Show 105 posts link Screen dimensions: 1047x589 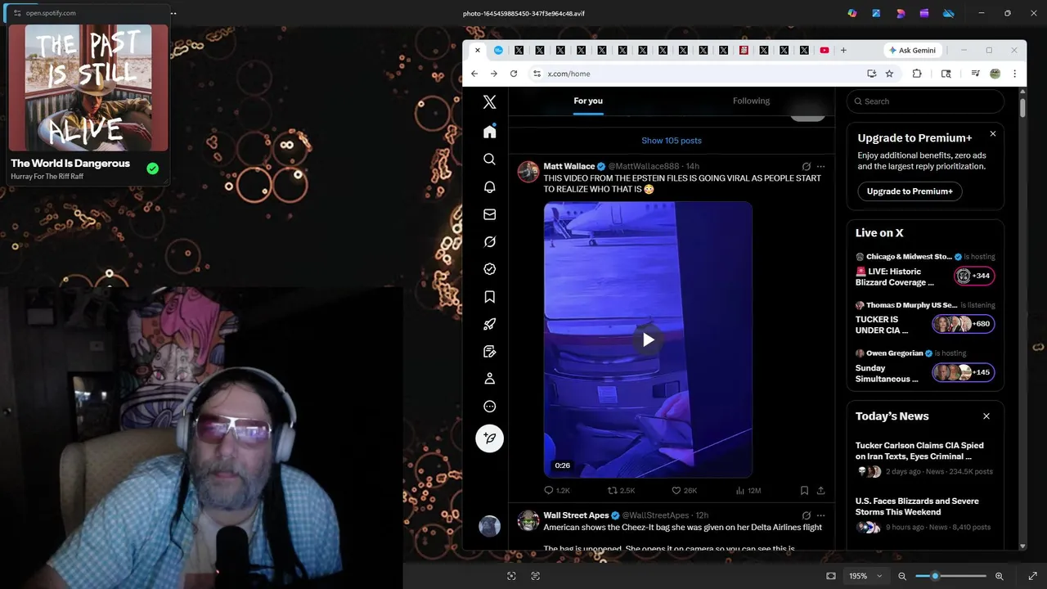672,141
